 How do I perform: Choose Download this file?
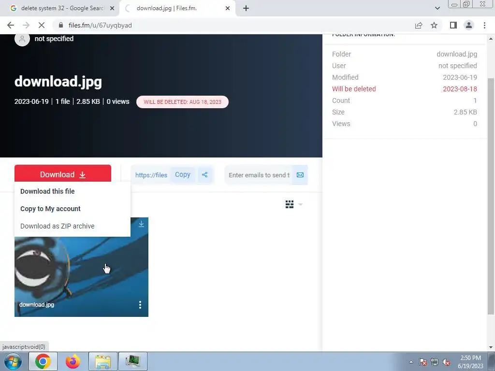point(47,191)
